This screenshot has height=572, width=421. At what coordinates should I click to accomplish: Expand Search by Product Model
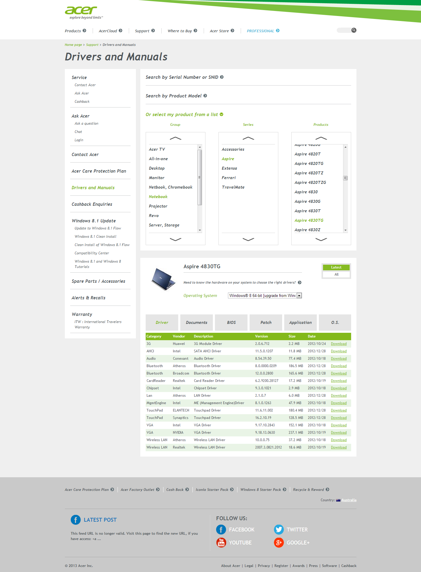[x=176, y=96]
